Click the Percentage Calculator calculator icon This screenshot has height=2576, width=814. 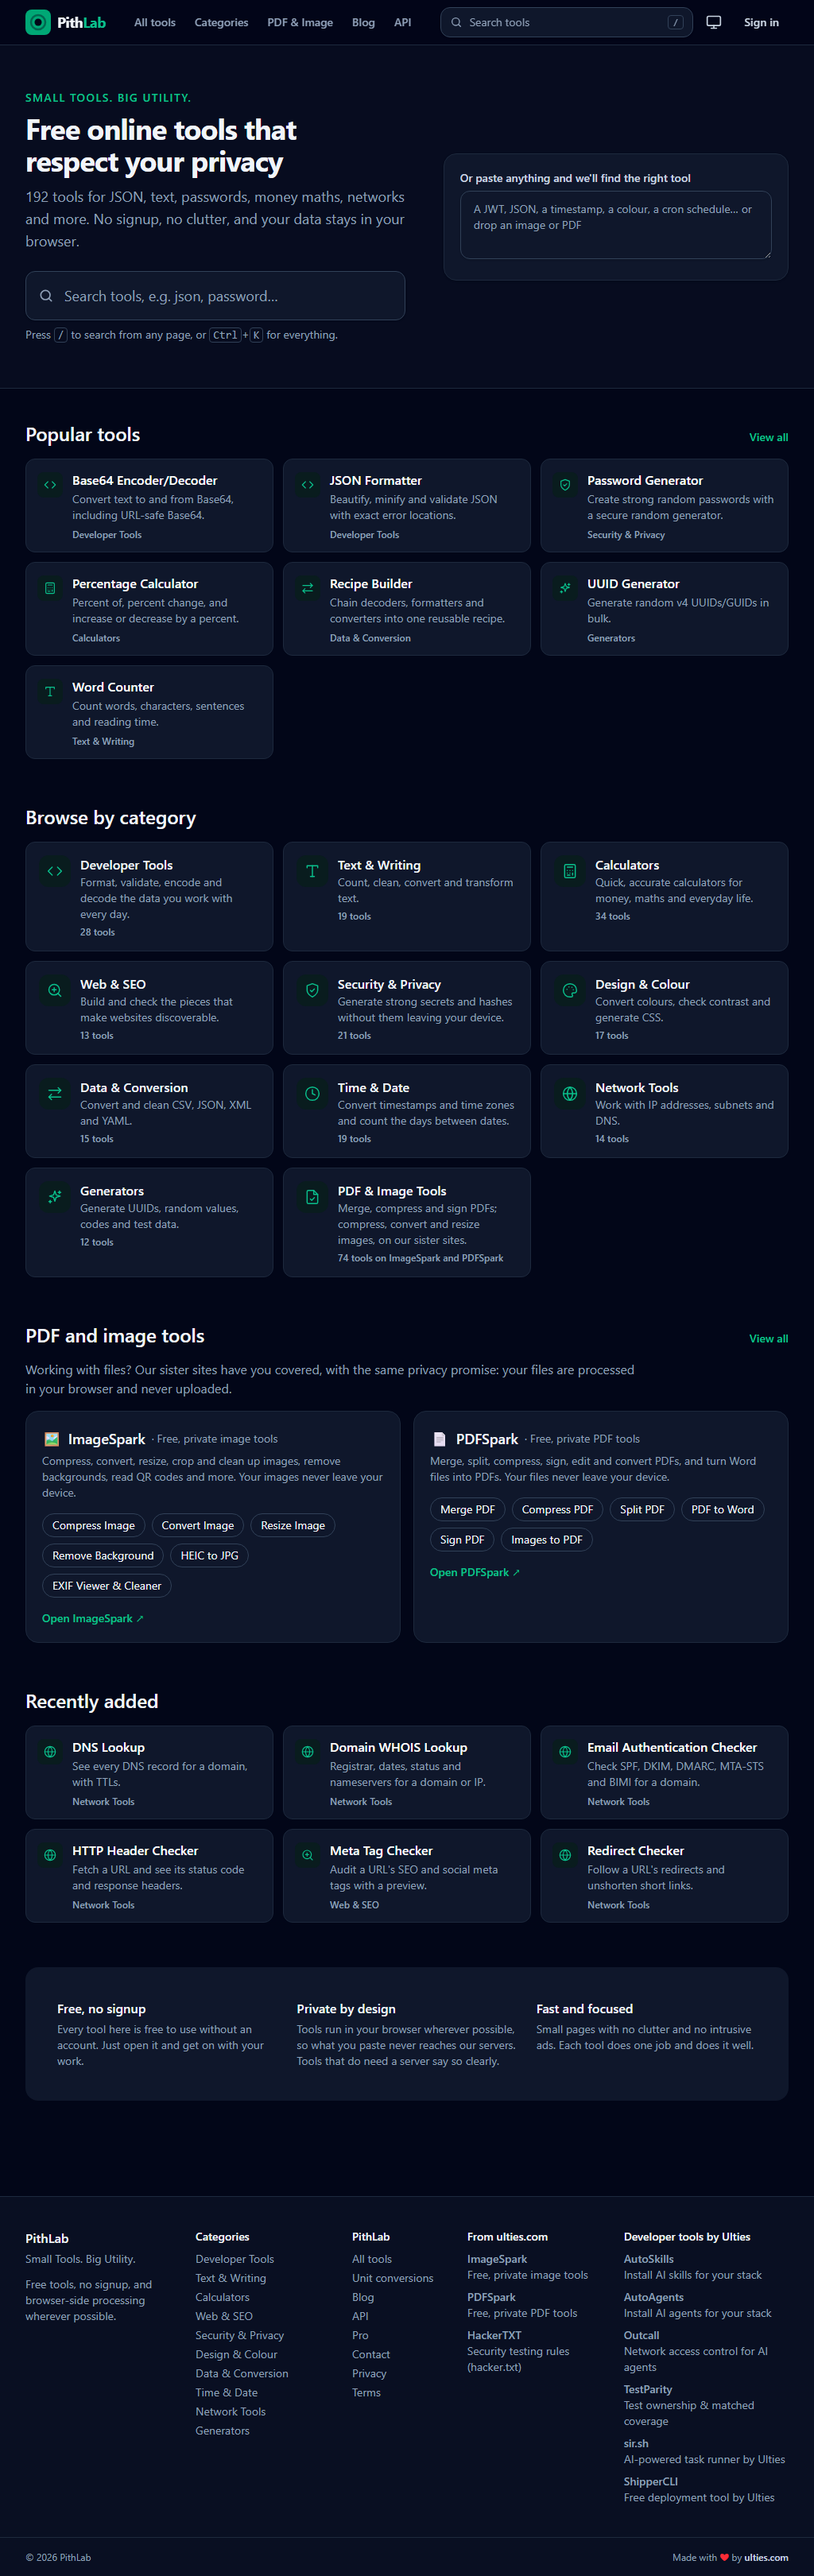50,588
